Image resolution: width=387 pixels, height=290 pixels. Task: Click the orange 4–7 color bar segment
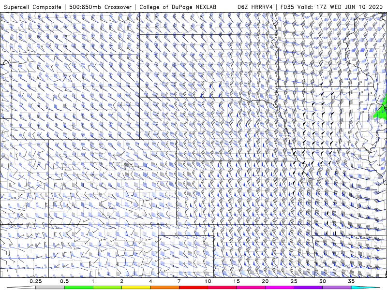pos(164,288)
